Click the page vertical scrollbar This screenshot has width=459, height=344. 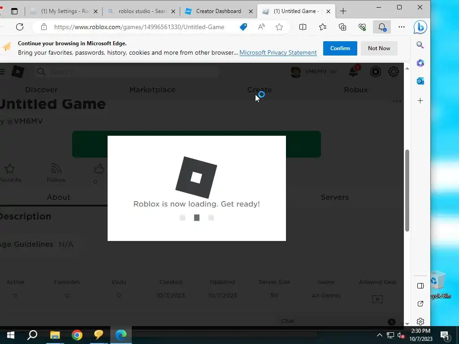click(x=407, y=190)
